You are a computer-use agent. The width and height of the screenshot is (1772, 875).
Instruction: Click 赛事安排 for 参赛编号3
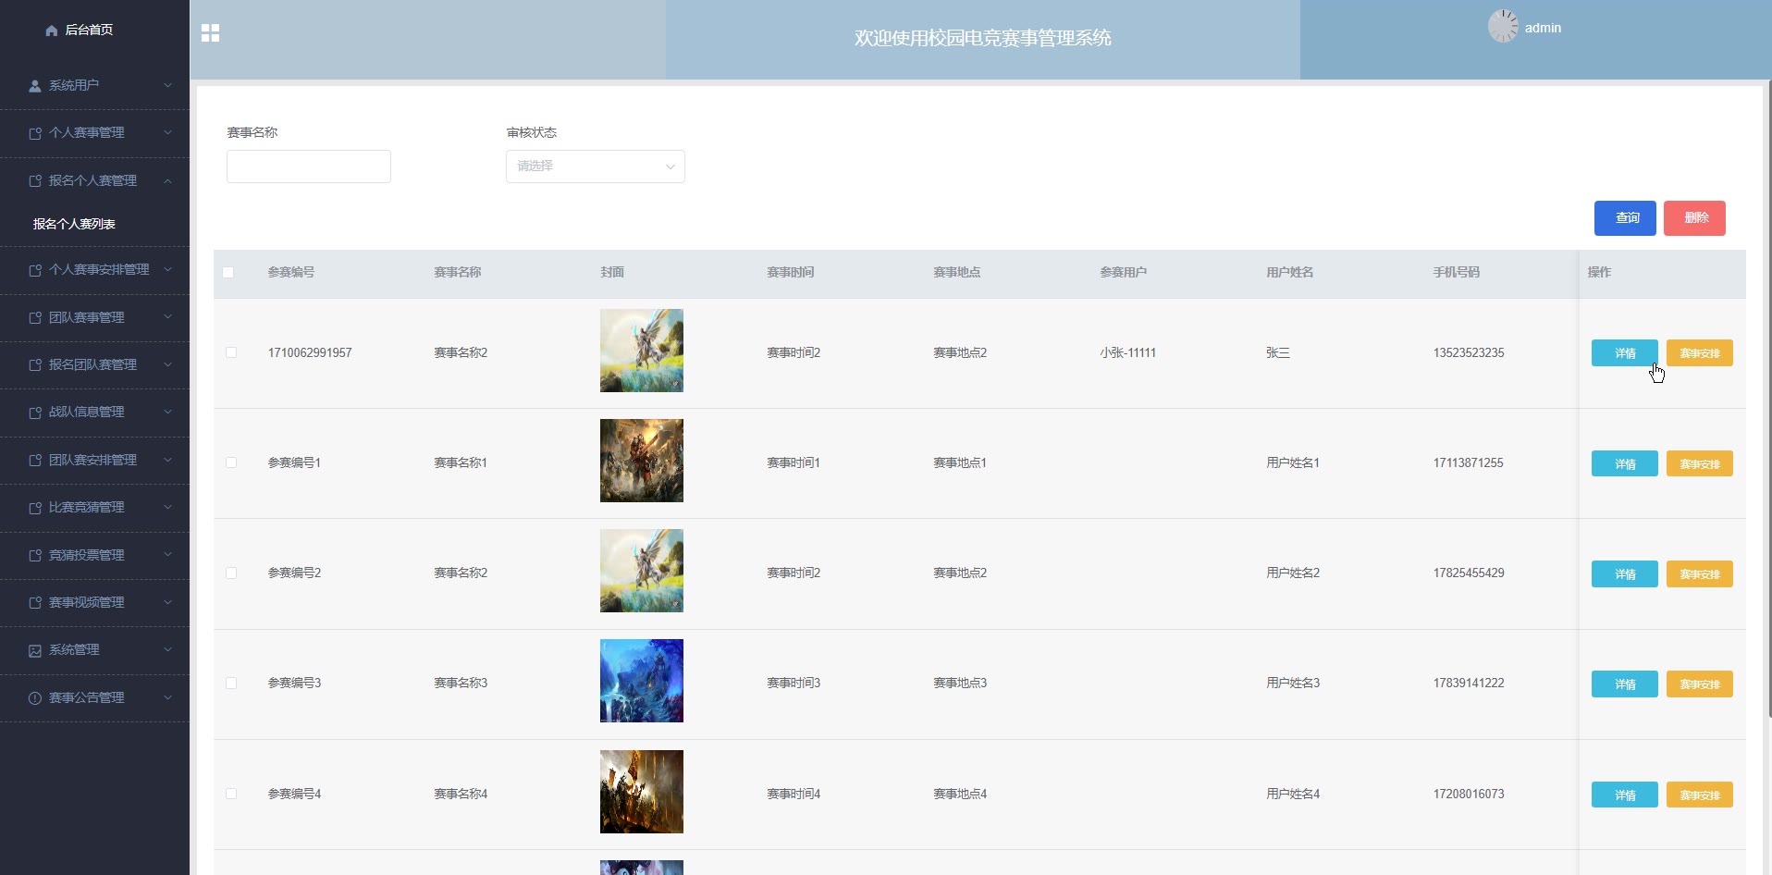pos(1700,684)
